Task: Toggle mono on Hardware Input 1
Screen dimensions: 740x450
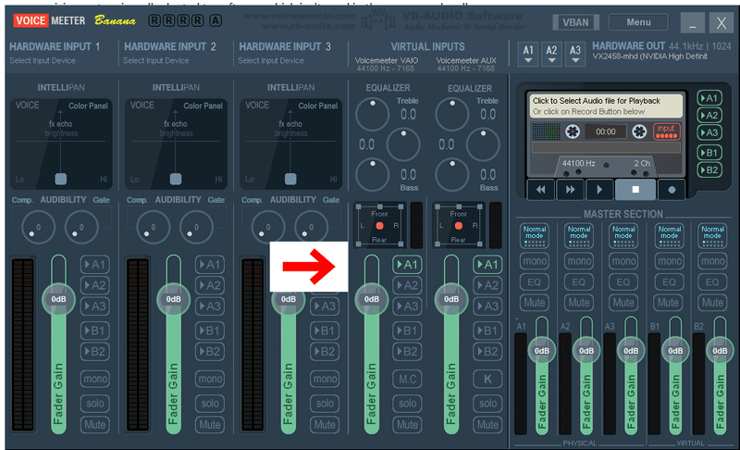Action: (95, 379)
